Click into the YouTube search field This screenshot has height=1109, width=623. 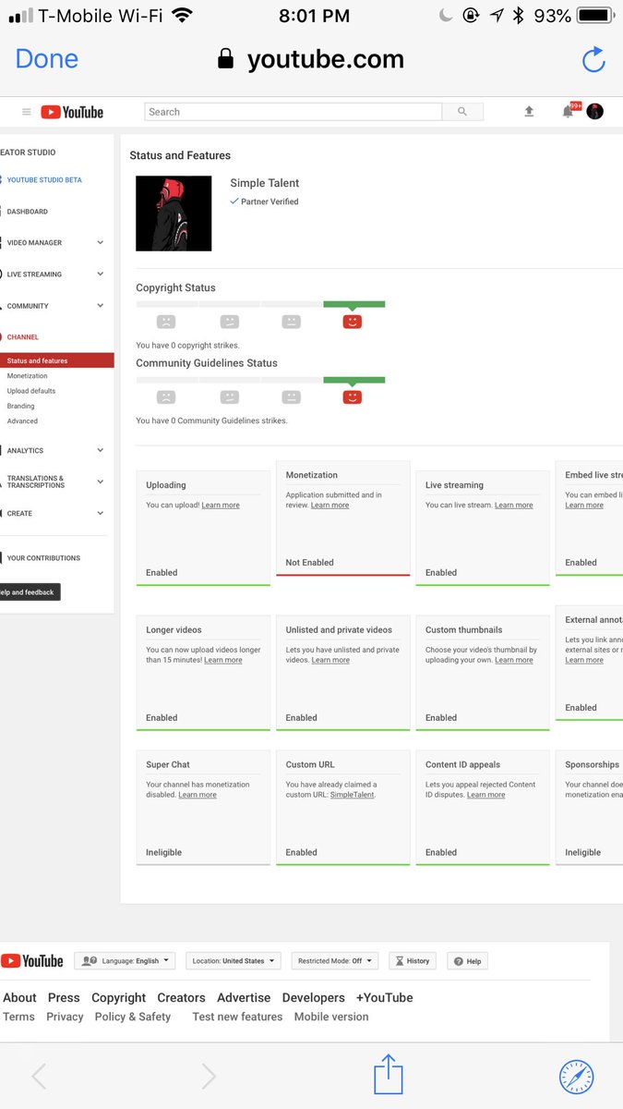click(293, 112)
